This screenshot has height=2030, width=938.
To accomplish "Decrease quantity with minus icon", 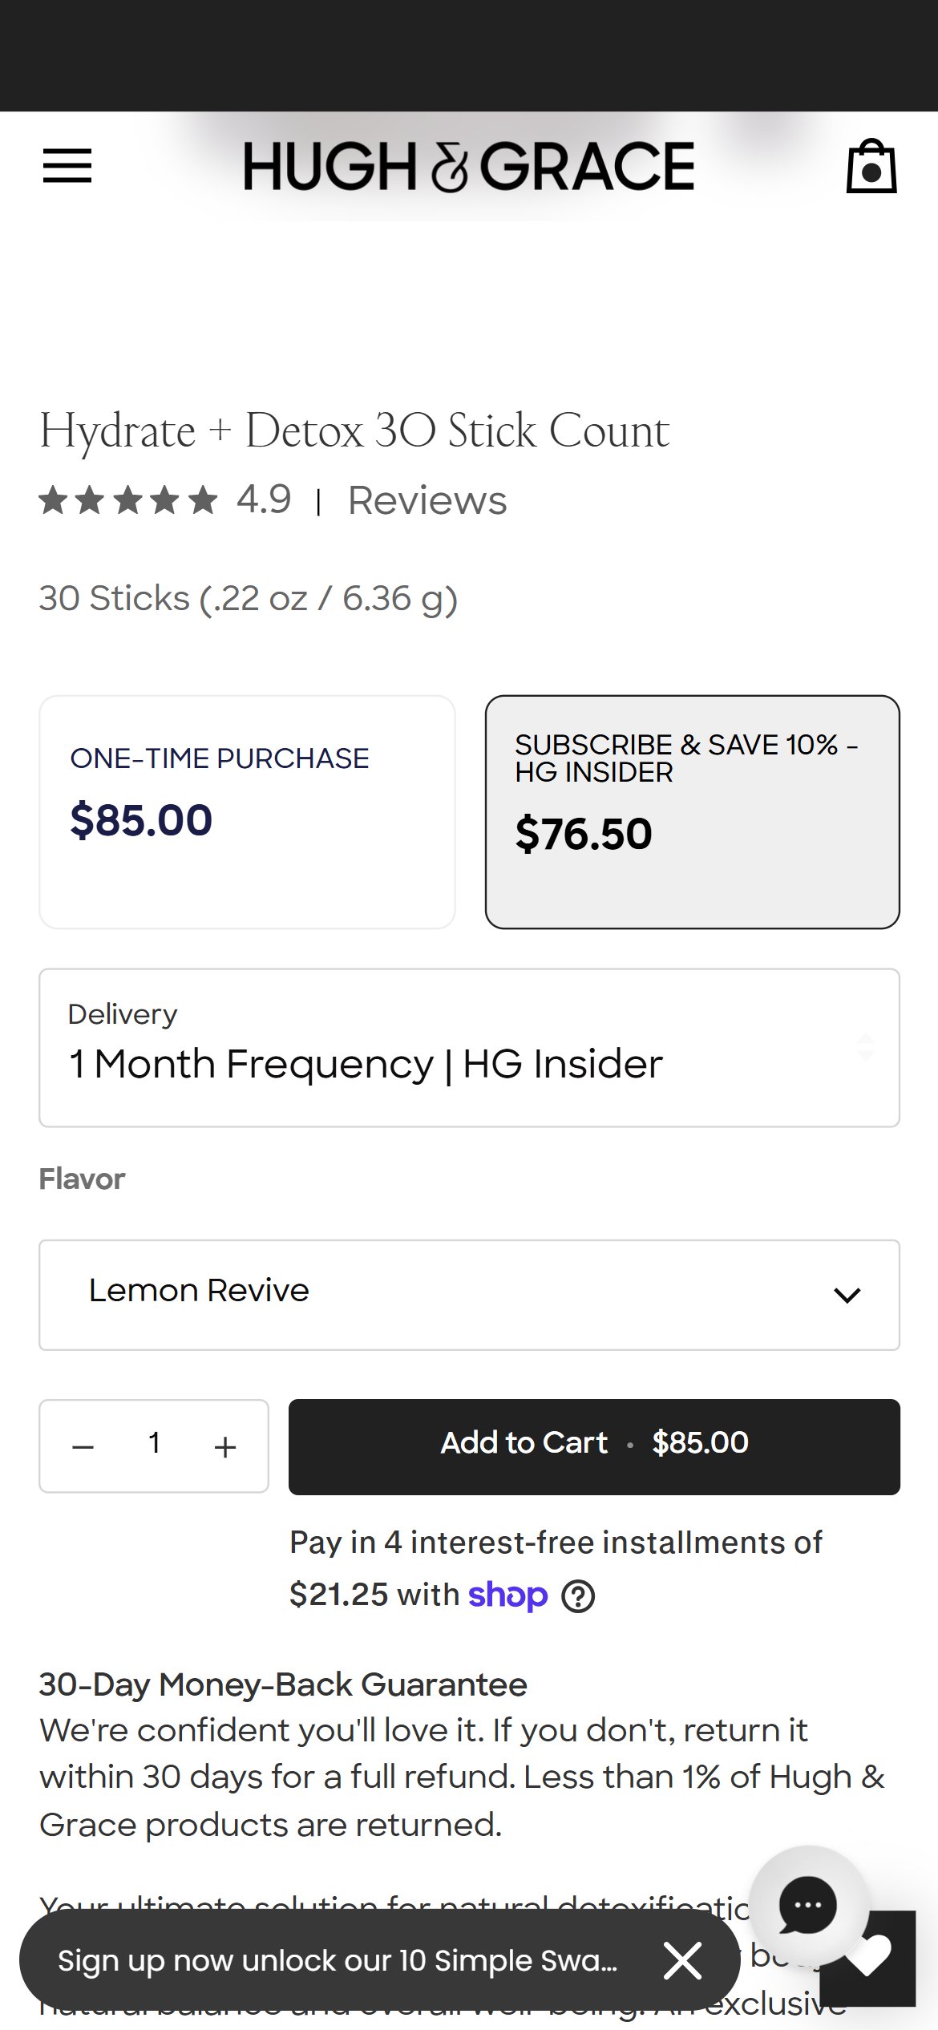I will point(83,1447).
